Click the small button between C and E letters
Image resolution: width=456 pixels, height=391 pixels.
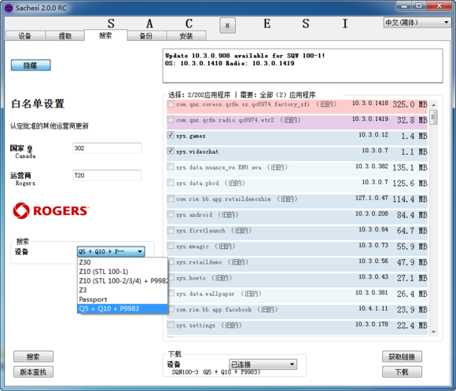tap(227, 25)
